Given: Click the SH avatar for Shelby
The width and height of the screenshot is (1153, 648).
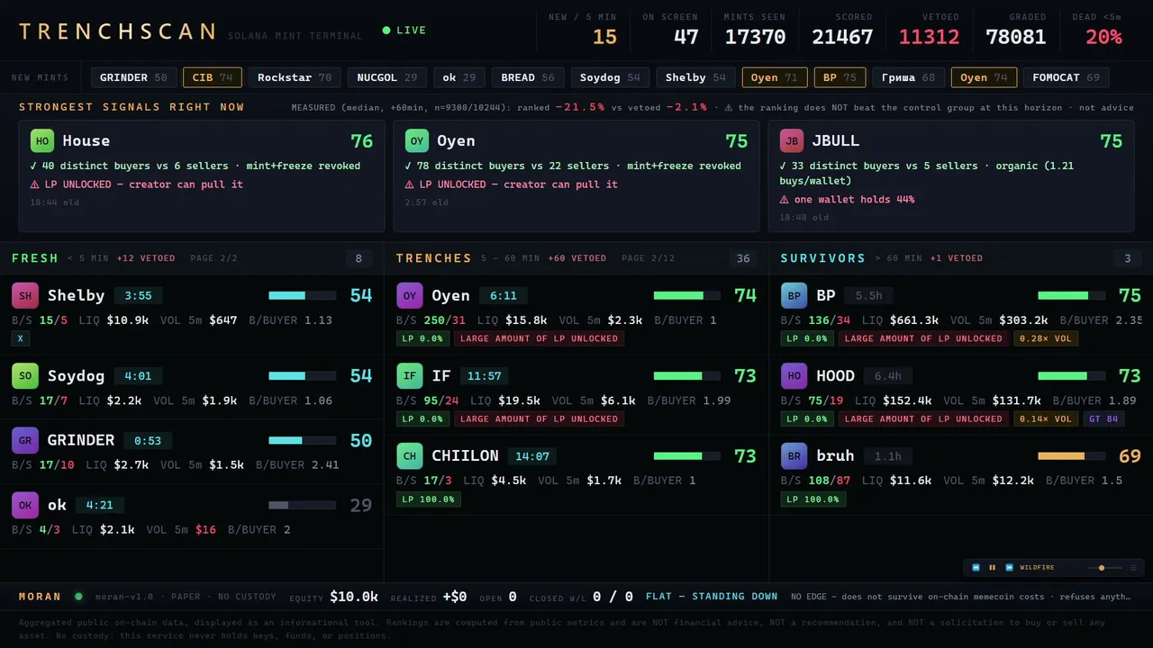Looking at the screenshot, I should pos(25,295).
